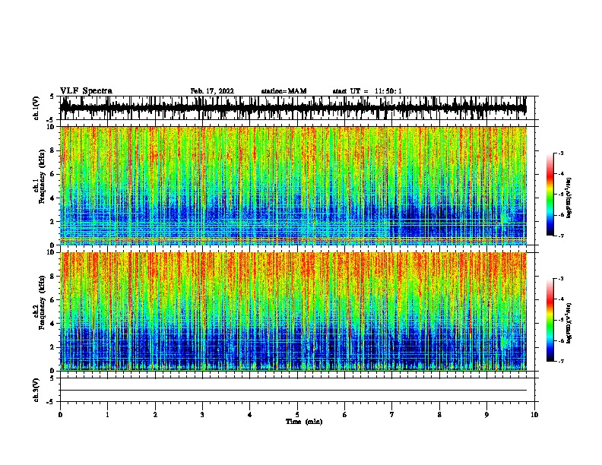
Task: Click time axis tick label '2'
Action: pyautogui.click(x=155, y=415)
